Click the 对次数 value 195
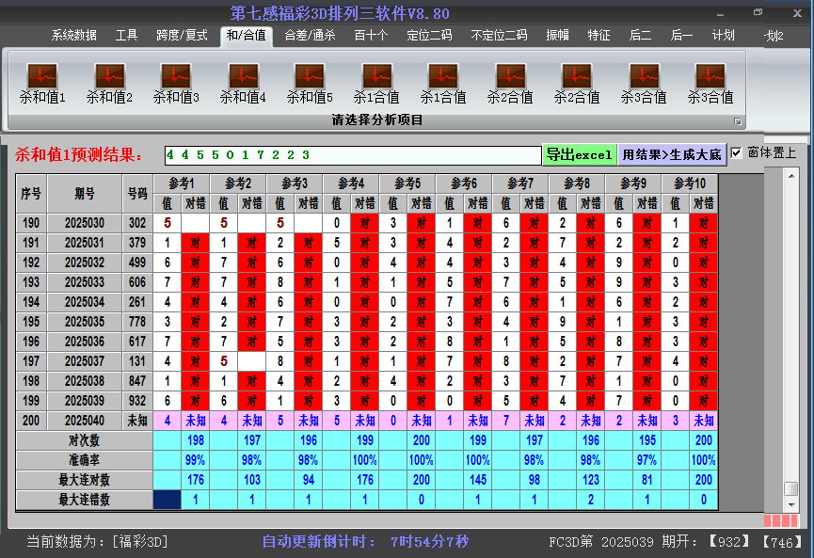Screen dimensions: 814x558 tap(646, 440)
